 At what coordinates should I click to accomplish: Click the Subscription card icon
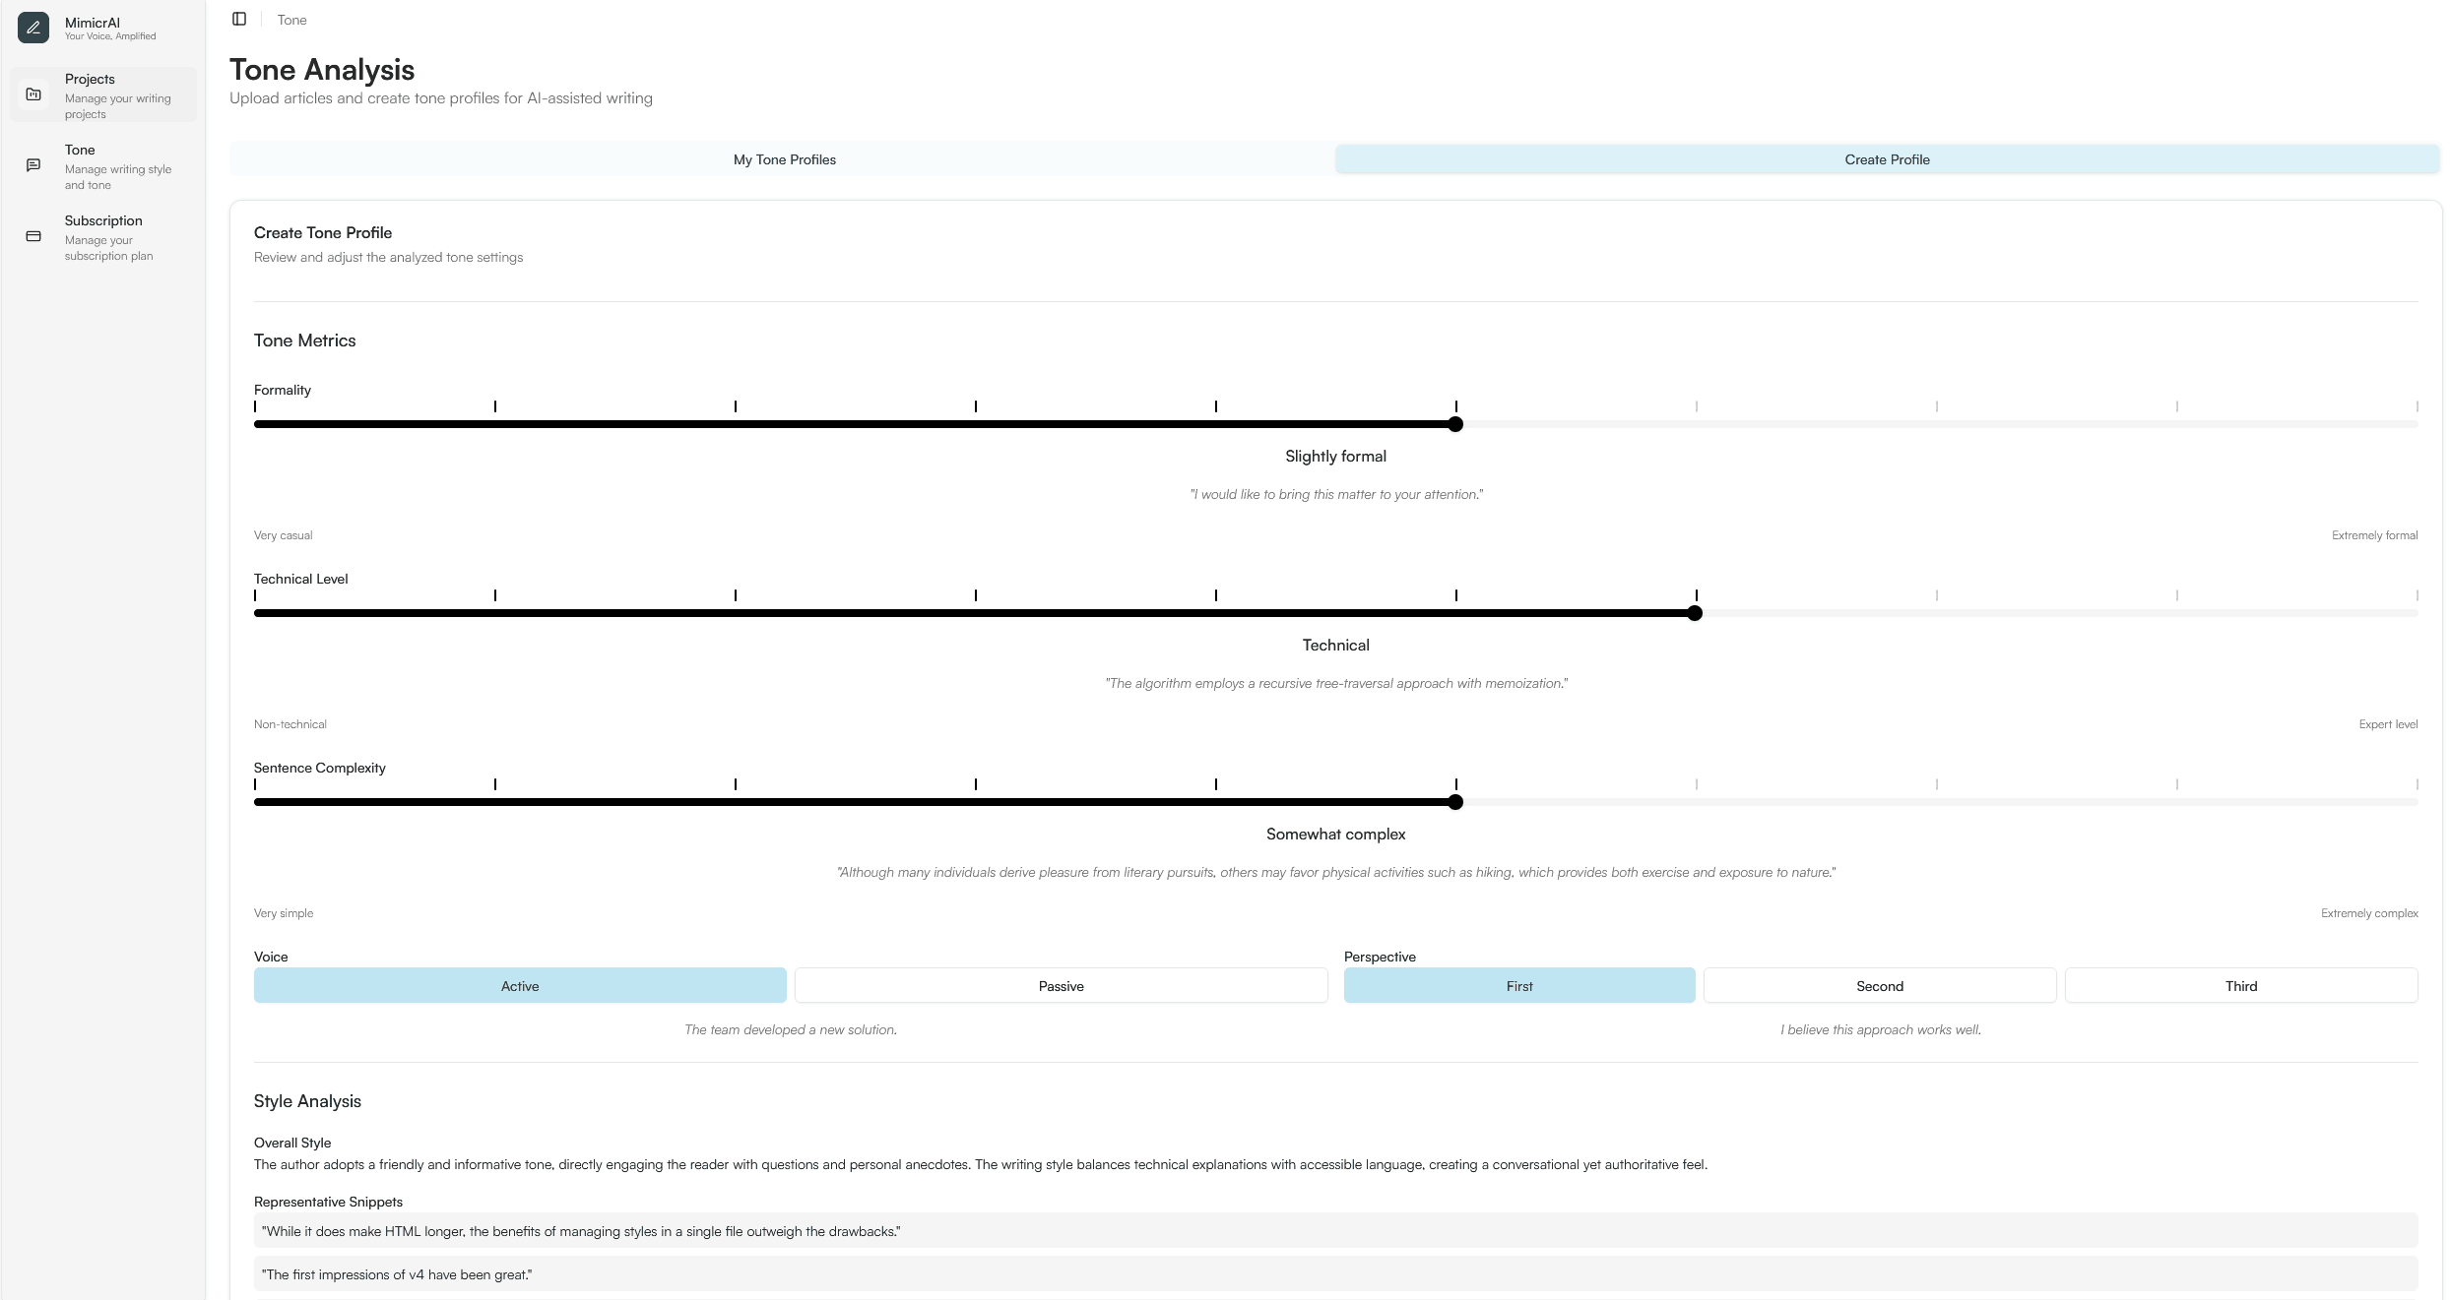coord(33,236)
